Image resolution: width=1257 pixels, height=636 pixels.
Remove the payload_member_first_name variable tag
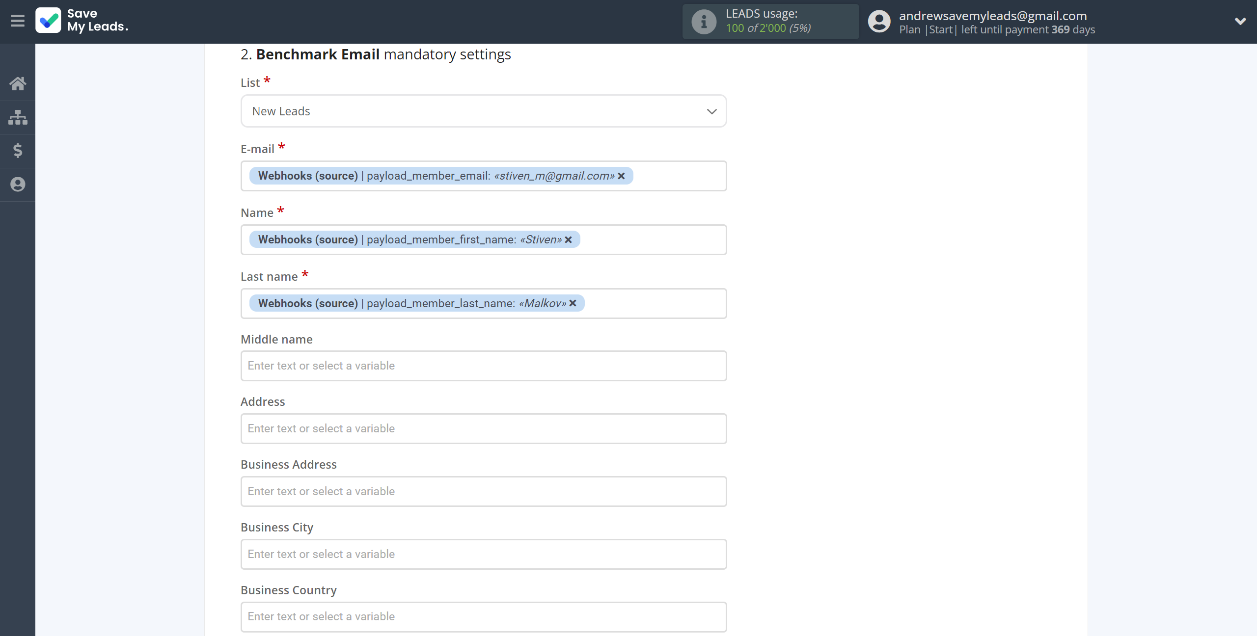pyautogui.click(x=569, y=240)
